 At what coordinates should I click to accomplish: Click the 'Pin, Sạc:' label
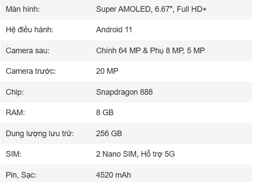[21, 175]
